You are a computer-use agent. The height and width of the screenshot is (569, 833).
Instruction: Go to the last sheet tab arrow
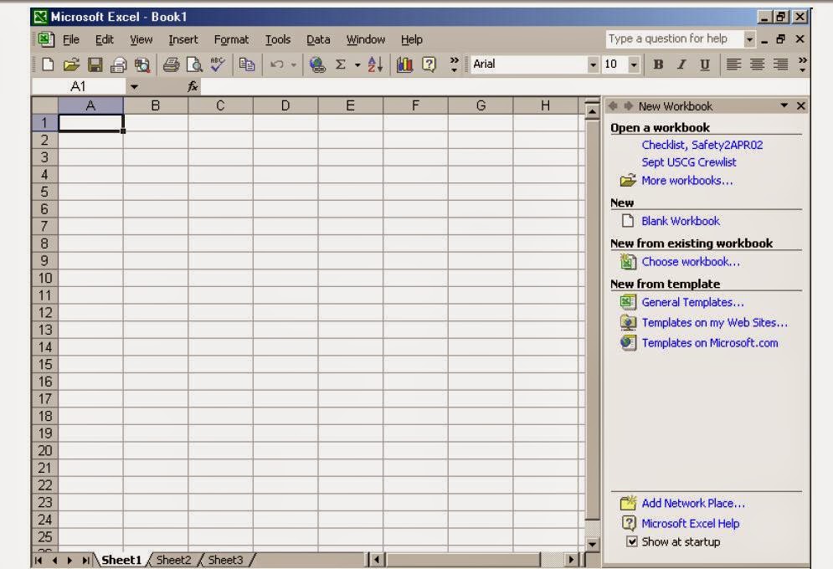point(85,560)
